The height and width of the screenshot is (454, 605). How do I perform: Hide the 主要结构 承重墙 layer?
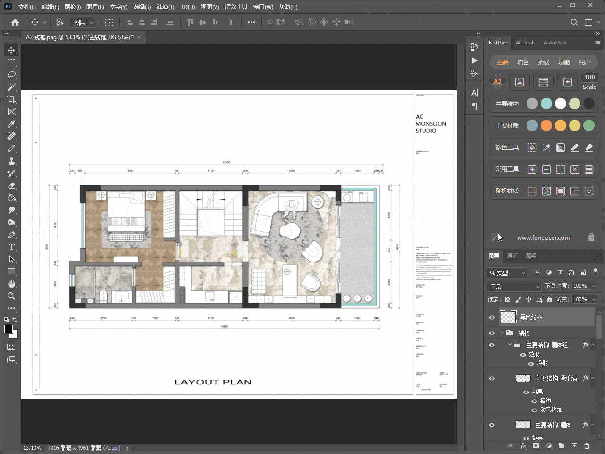(492, 378)
